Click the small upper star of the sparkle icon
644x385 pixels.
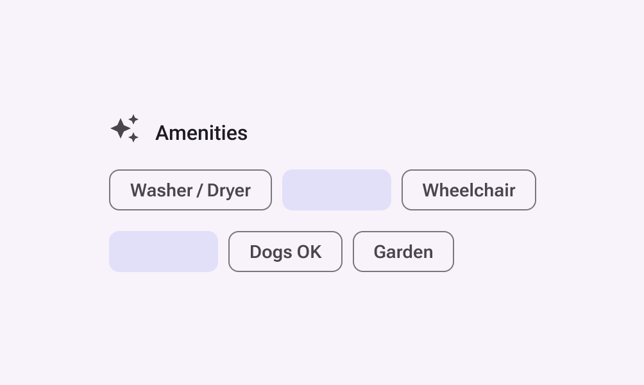(x=133, y=119)
